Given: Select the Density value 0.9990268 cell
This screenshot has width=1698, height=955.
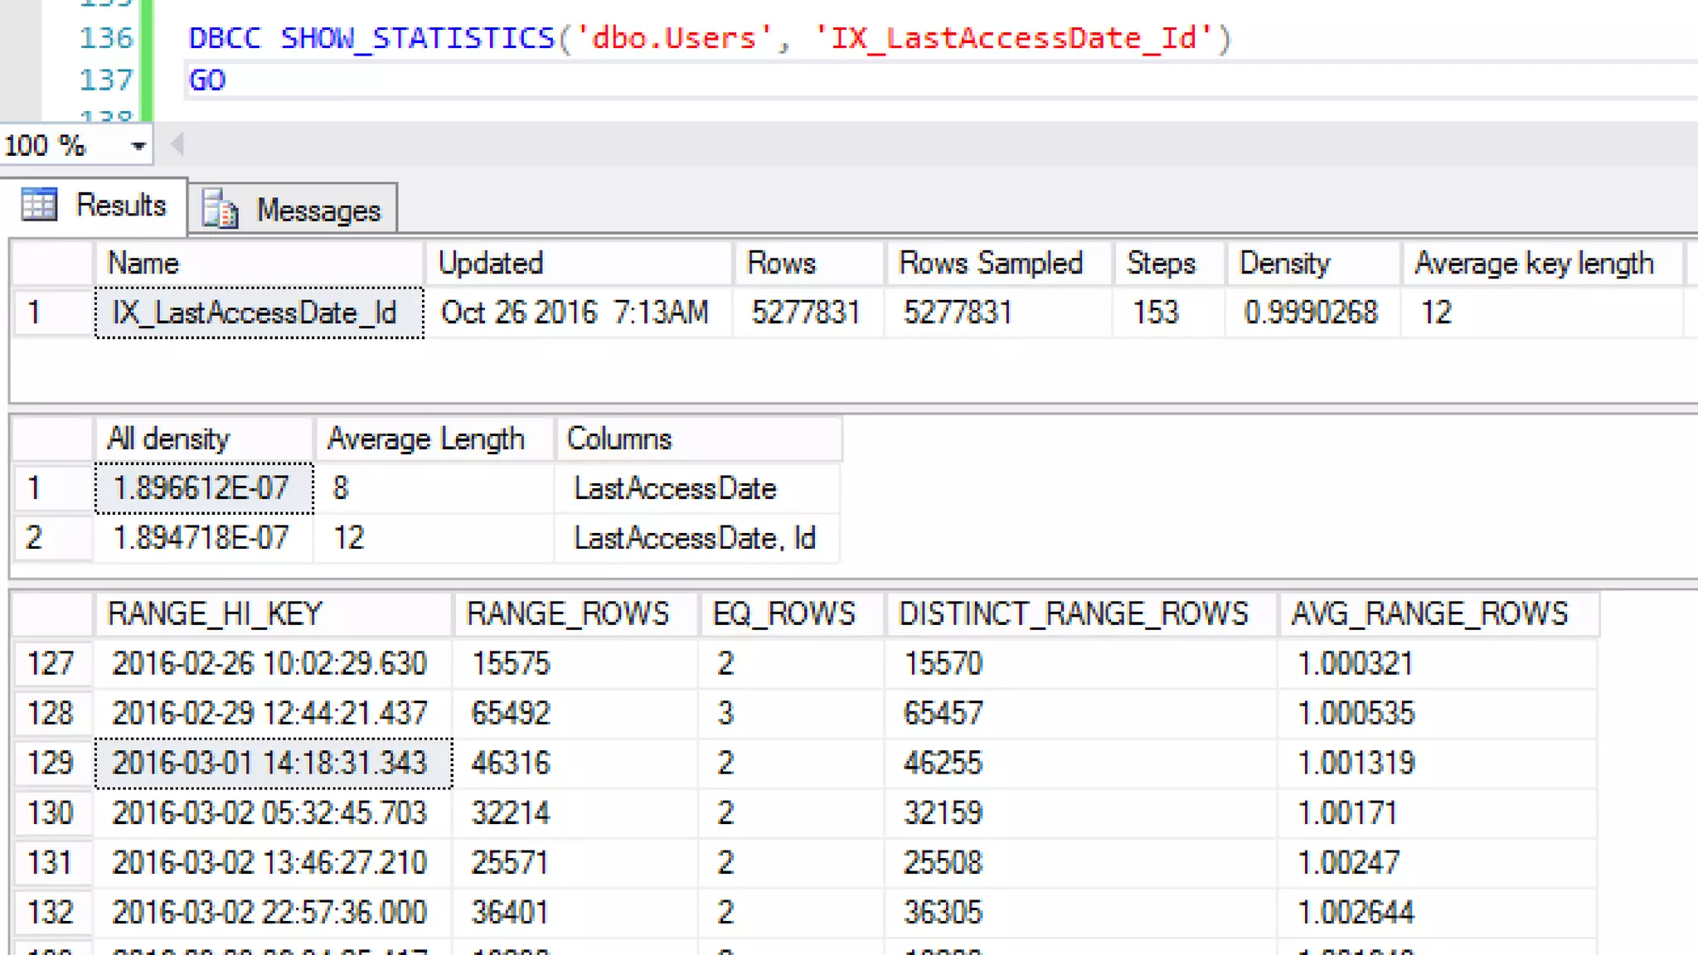Looking at the screenshot, I should [x=1310, y=313].
